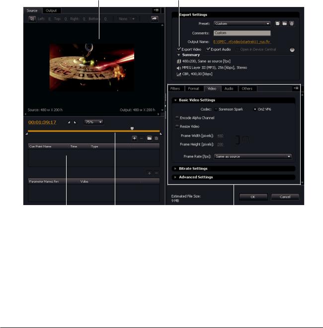Toggle Open in Device Central checkbox
The image size is (323, 328).
(x=237, y=50)
